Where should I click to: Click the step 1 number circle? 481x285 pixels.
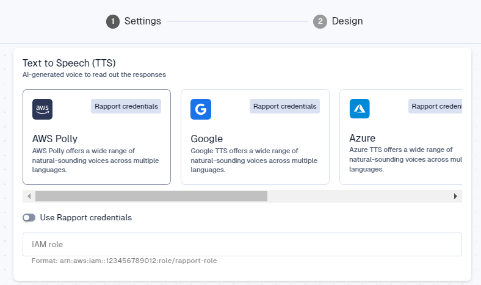pyautogui.click(x=113, y=21)
